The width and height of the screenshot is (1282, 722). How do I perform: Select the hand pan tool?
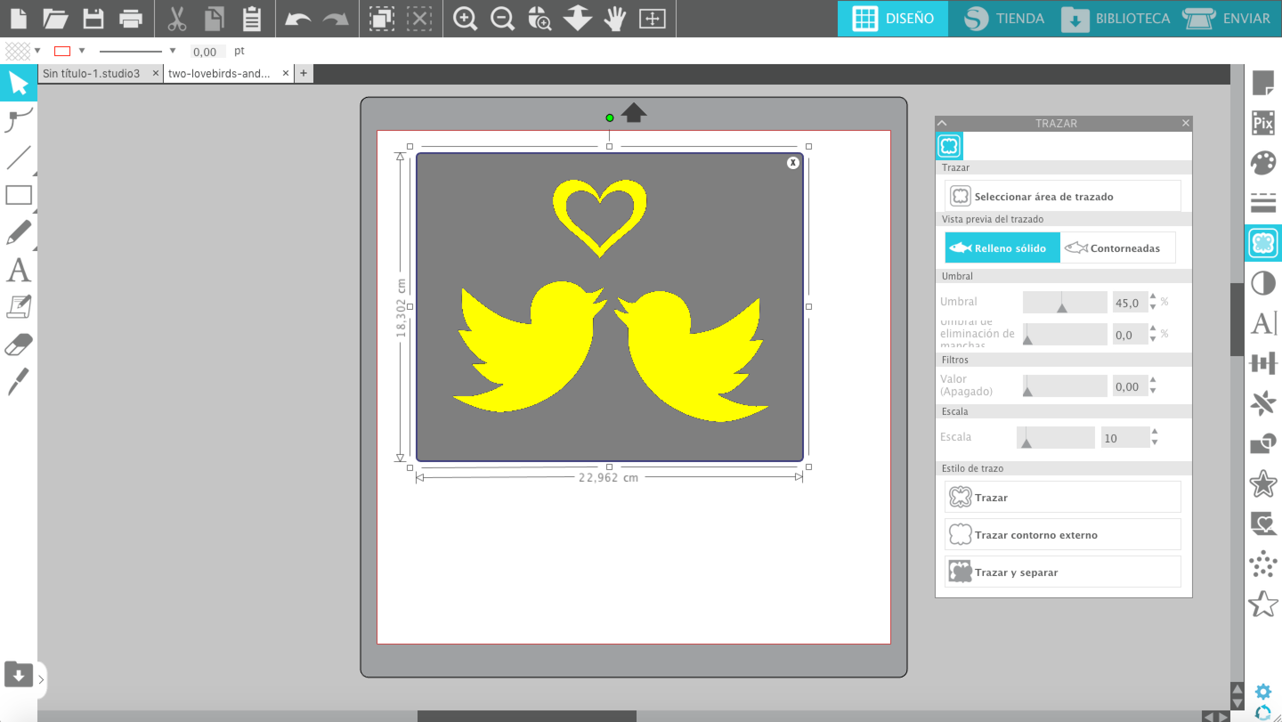tap(615, 18)
